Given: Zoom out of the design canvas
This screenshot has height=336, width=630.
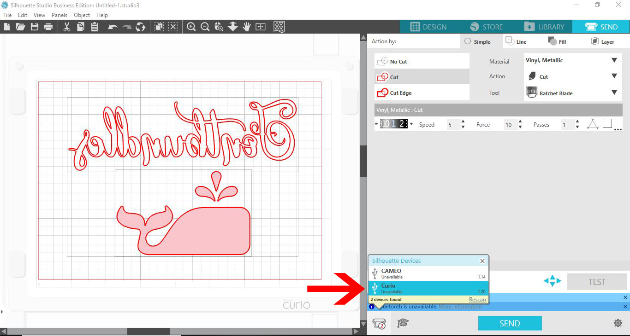Looking at the screenshot, I should (x=205, y=27).
